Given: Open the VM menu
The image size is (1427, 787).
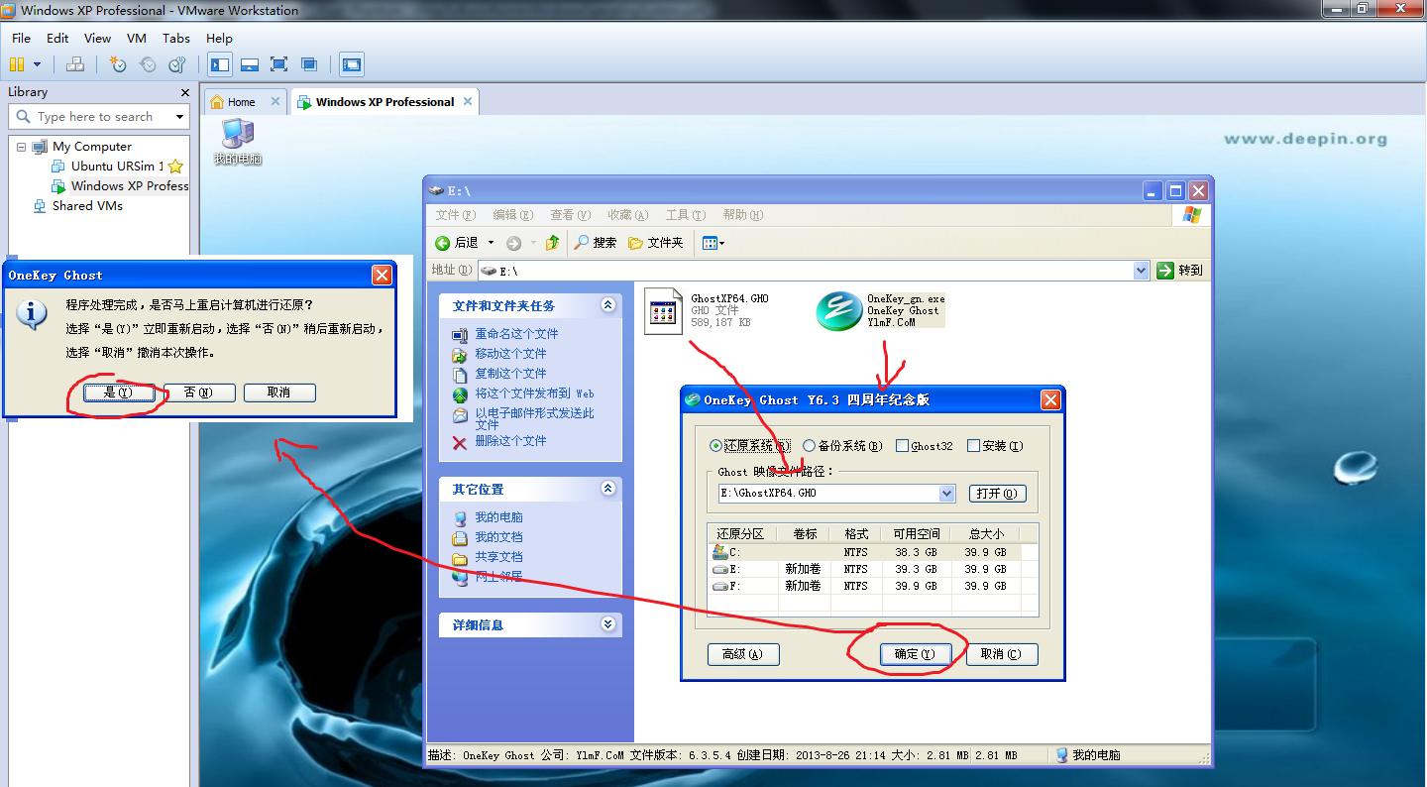Looking at the screenshot, I should pos(137,38).
